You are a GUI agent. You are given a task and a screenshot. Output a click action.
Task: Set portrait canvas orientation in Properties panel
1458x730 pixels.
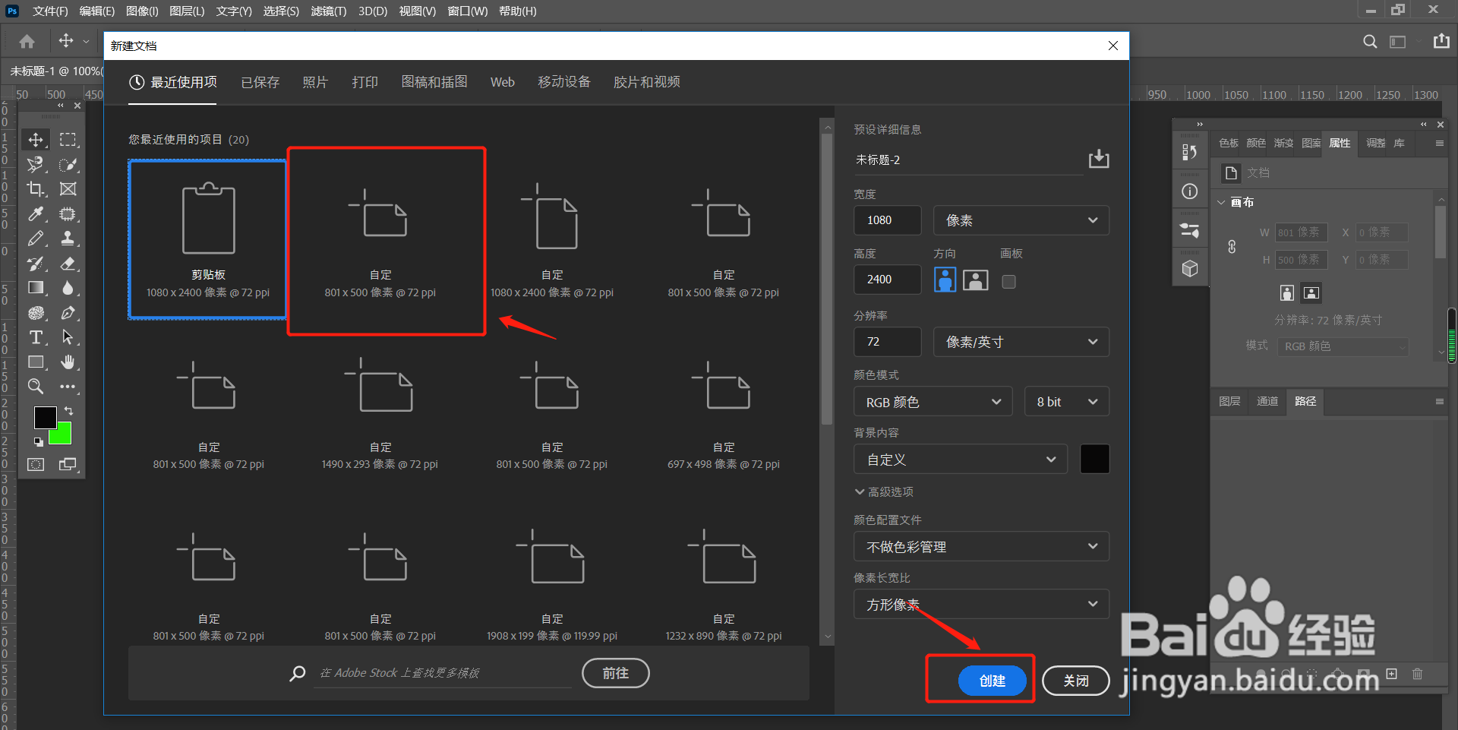coord(1286,293)
